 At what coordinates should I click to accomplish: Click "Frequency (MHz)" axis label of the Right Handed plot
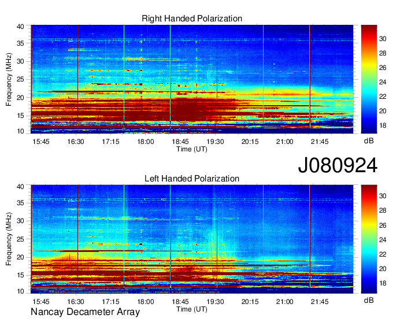[x=9, y=79]
